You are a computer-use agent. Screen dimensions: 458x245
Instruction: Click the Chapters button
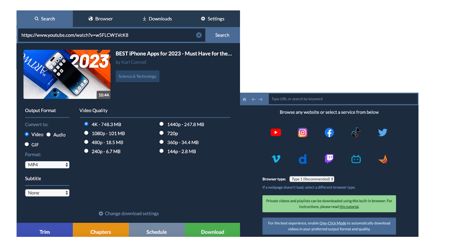pyautogui.click(x=101, y=230)
